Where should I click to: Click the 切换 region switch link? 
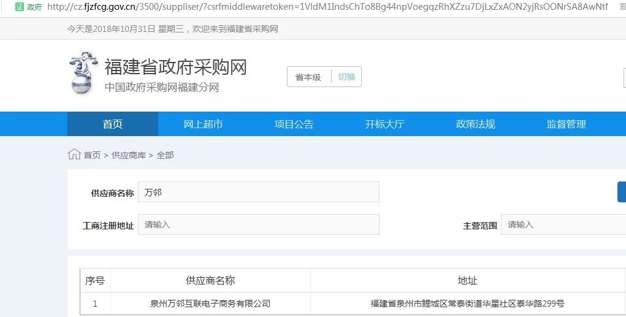tap(346, 77)
